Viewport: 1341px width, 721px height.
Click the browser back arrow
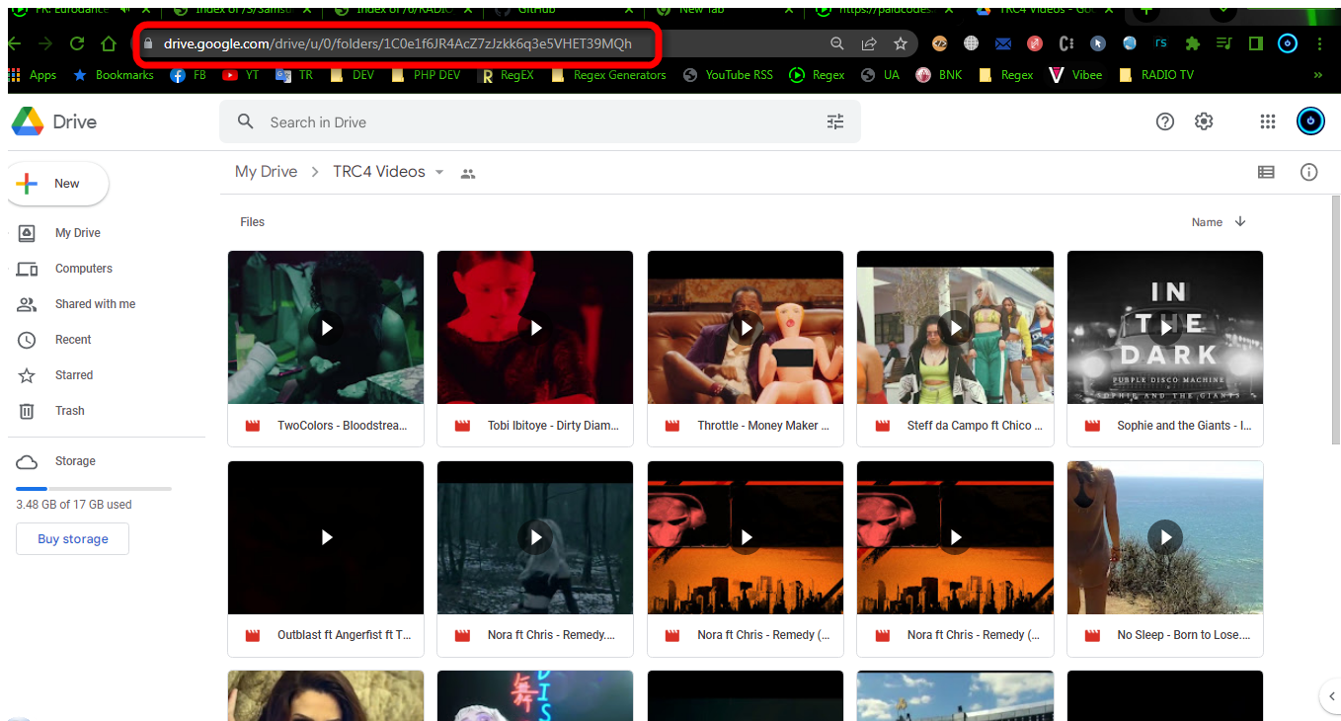coord(15,43)
